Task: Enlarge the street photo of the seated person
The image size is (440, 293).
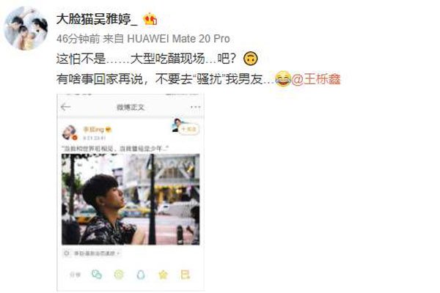Action: coord(131,199)
